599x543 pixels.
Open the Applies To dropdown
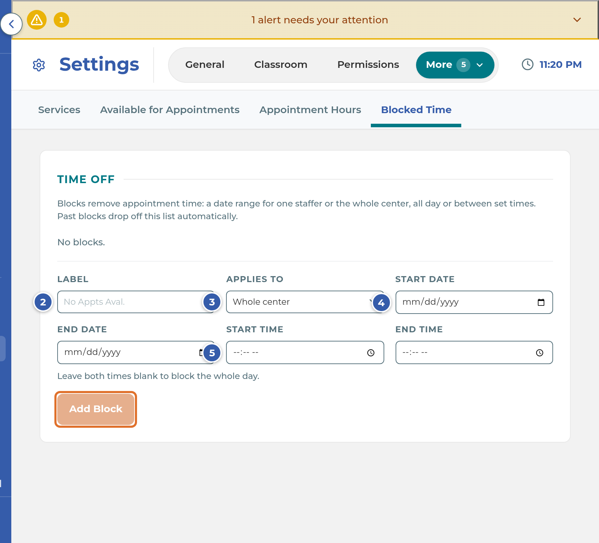[x=305, y=302]
